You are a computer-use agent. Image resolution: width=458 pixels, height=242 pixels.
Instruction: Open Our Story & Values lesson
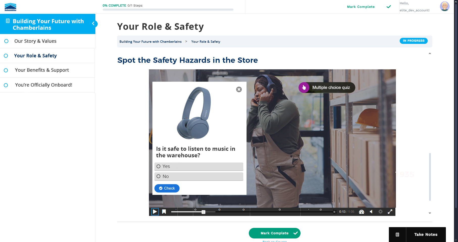click(35, 41)
